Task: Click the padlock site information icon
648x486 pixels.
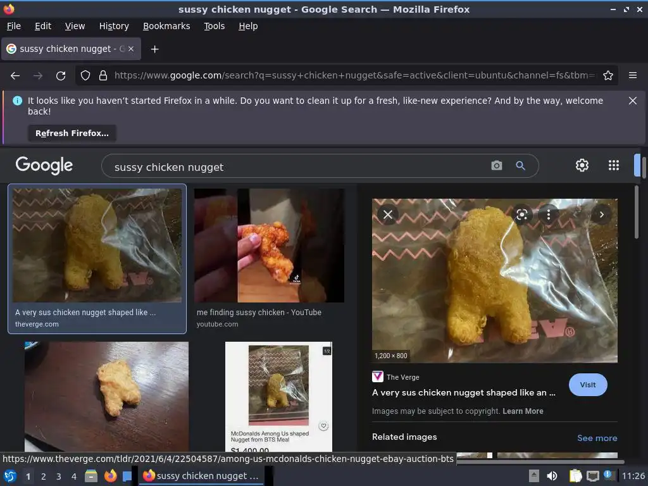Action: 103,76
